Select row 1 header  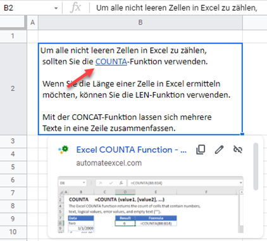13,36
